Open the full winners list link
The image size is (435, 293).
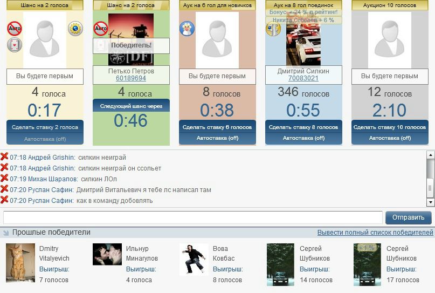tap(375, 233)
